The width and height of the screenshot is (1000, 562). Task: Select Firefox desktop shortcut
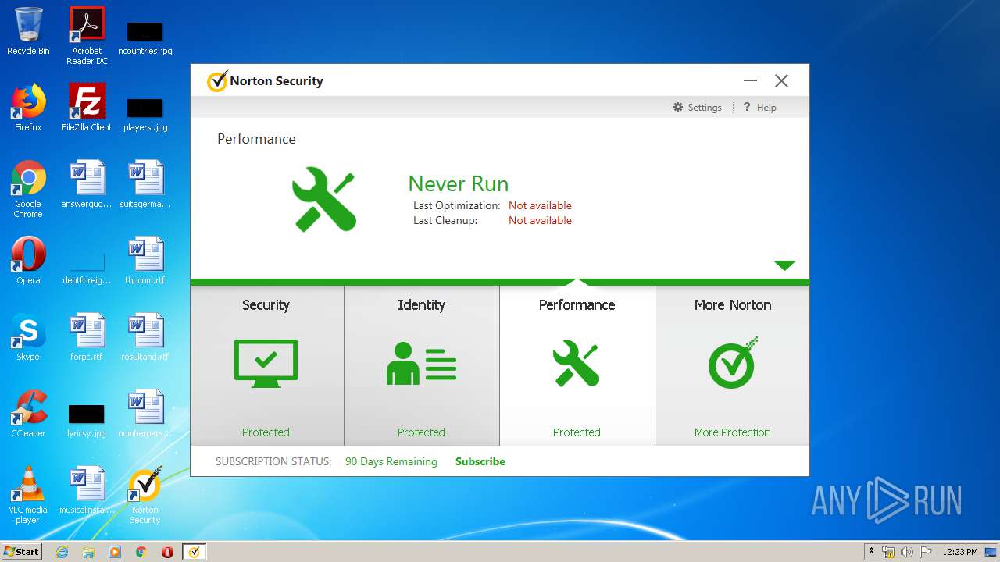pyautogui.click(x=28, y=108)
